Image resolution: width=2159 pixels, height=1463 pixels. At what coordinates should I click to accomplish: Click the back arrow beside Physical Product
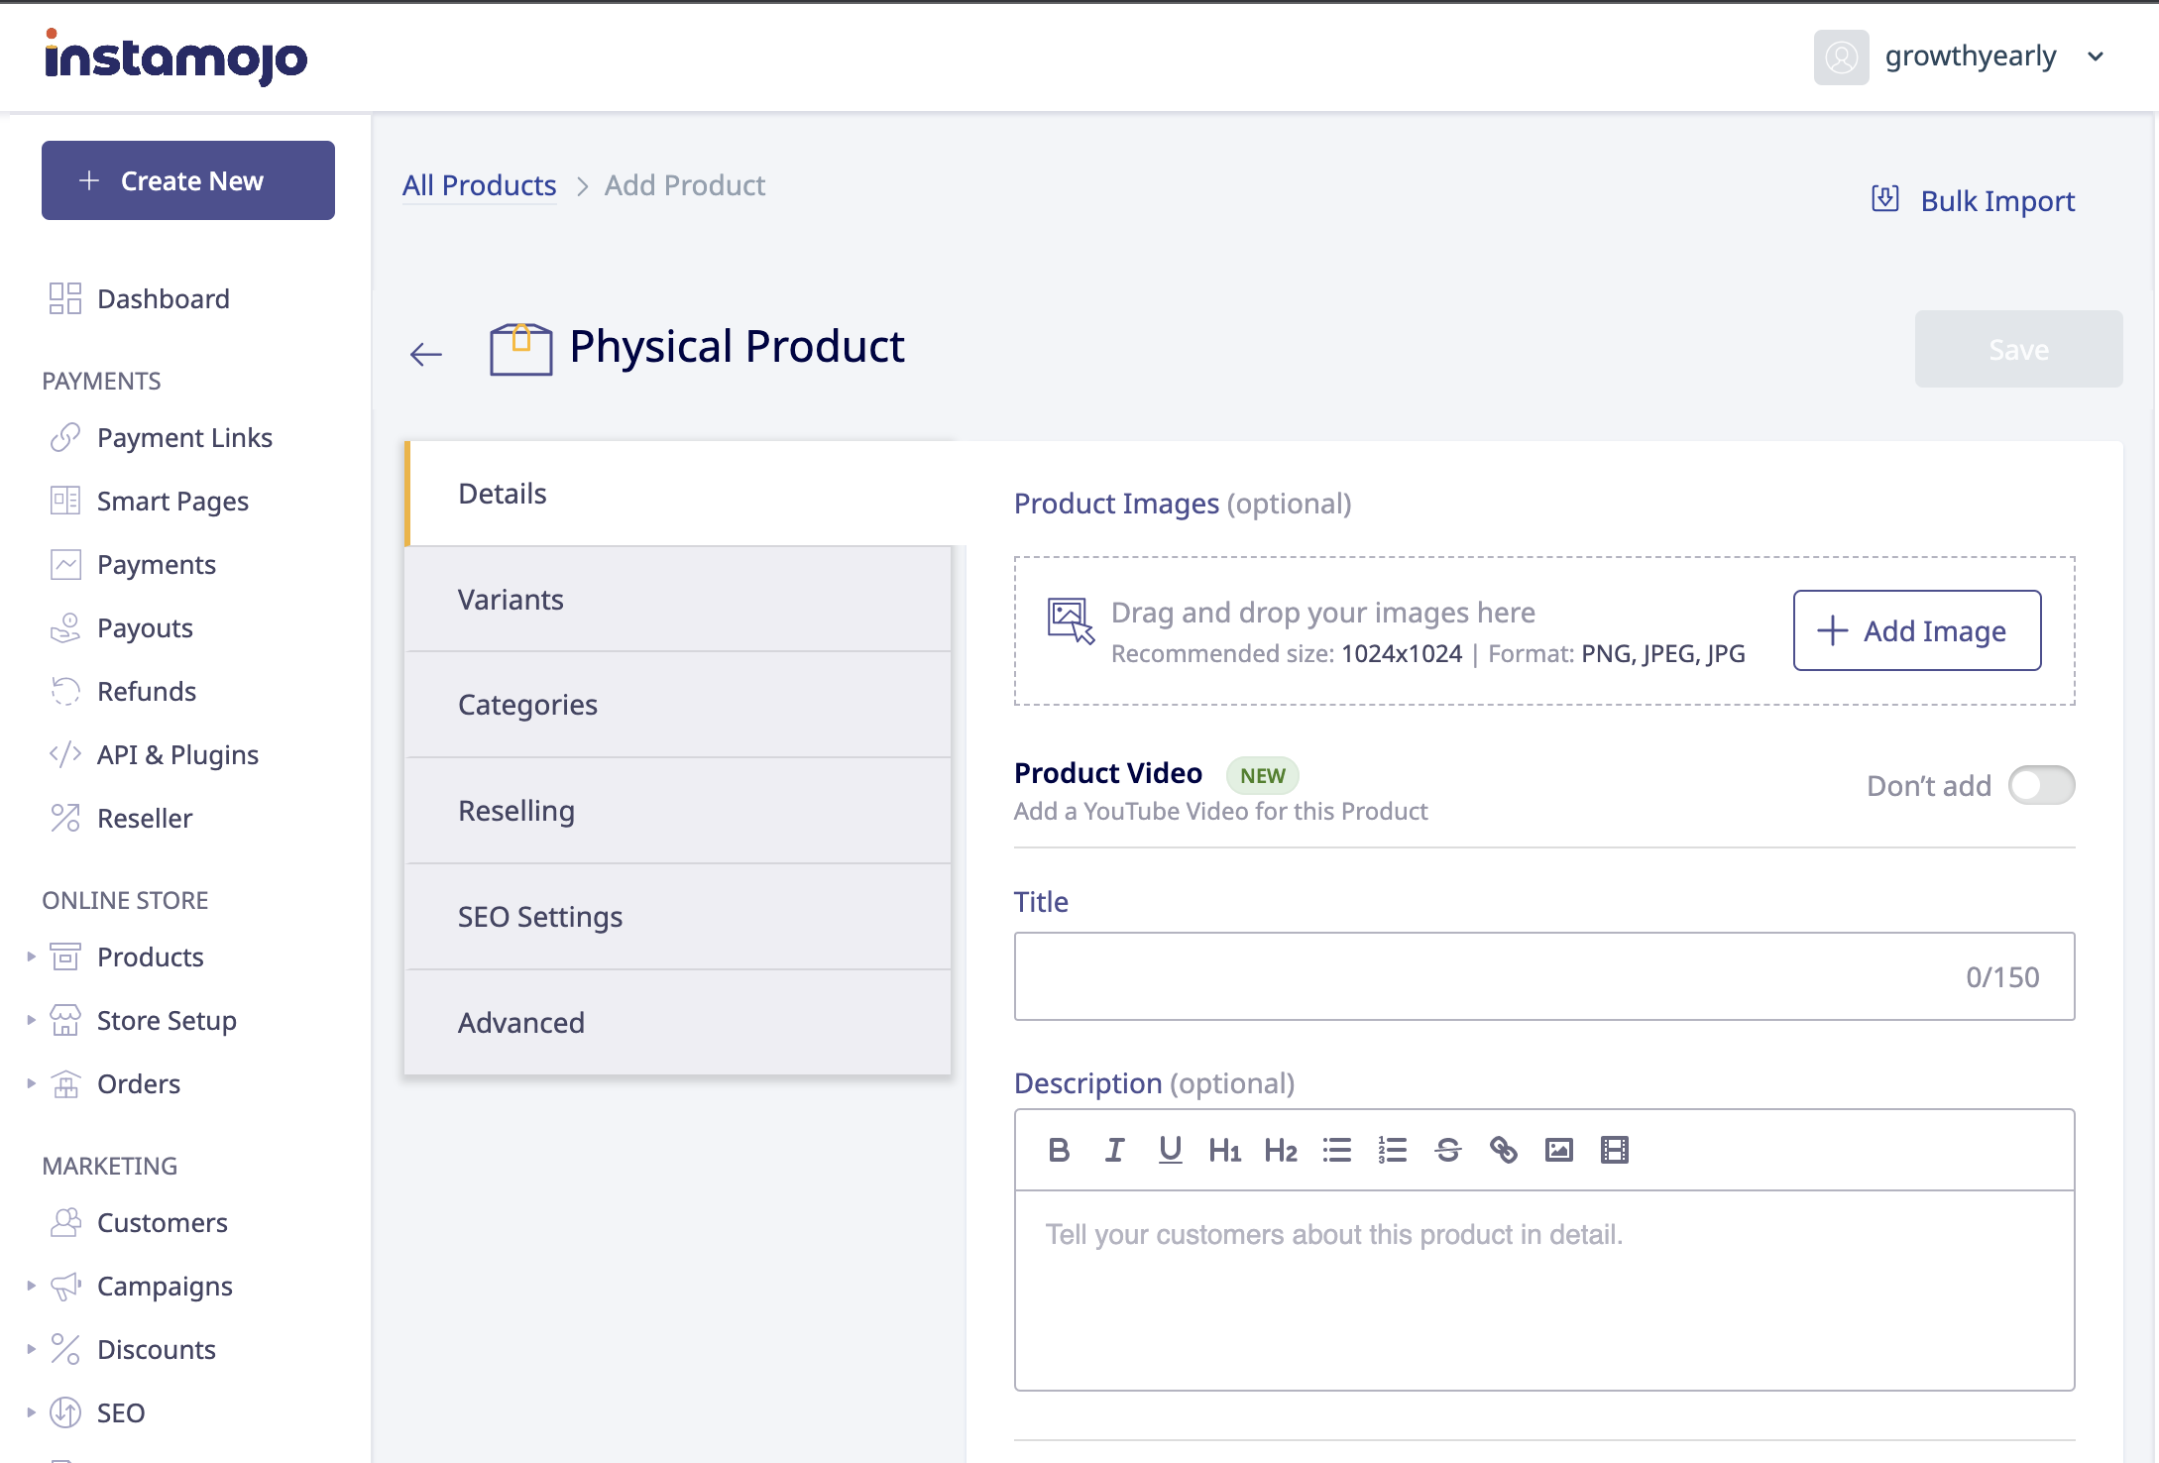[426, 354]
